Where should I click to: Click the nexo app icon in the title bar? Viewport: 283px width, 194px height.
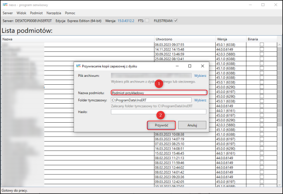point(5,5)
